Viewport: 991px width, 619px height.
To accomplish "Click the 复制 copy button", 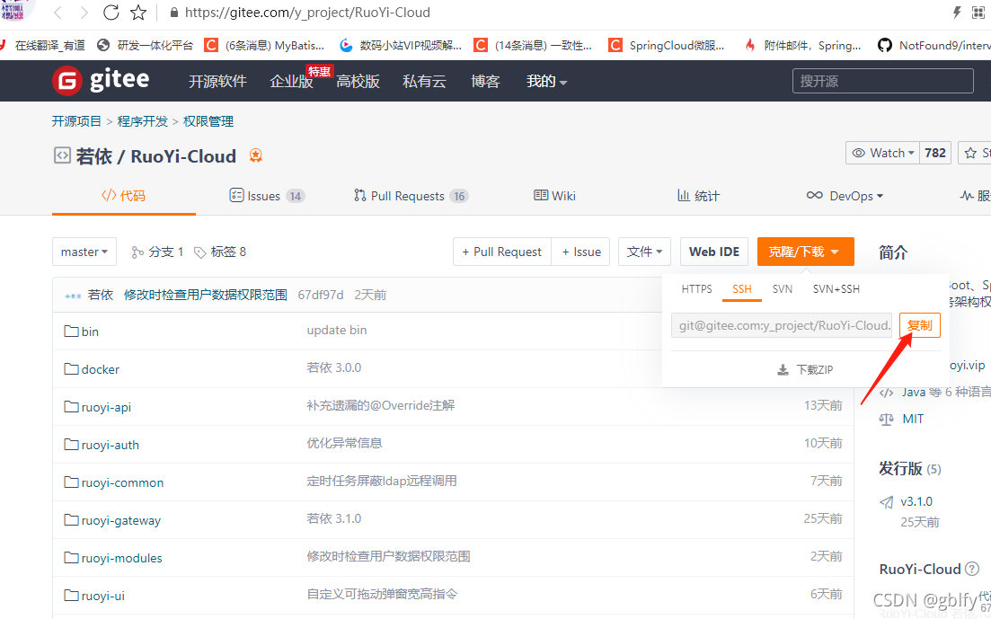I will point(920,325).
